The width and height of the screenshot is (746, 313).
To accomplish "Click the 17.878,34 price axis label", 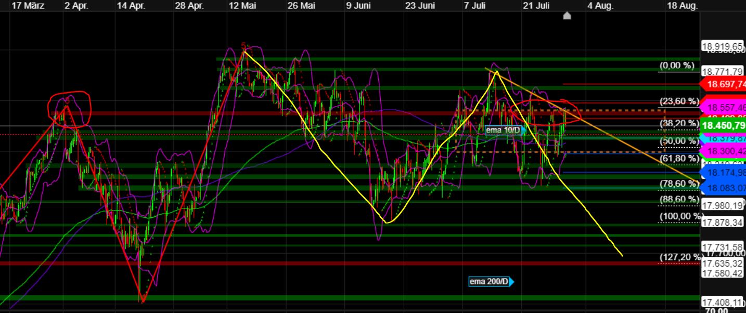I will [723, 223].
